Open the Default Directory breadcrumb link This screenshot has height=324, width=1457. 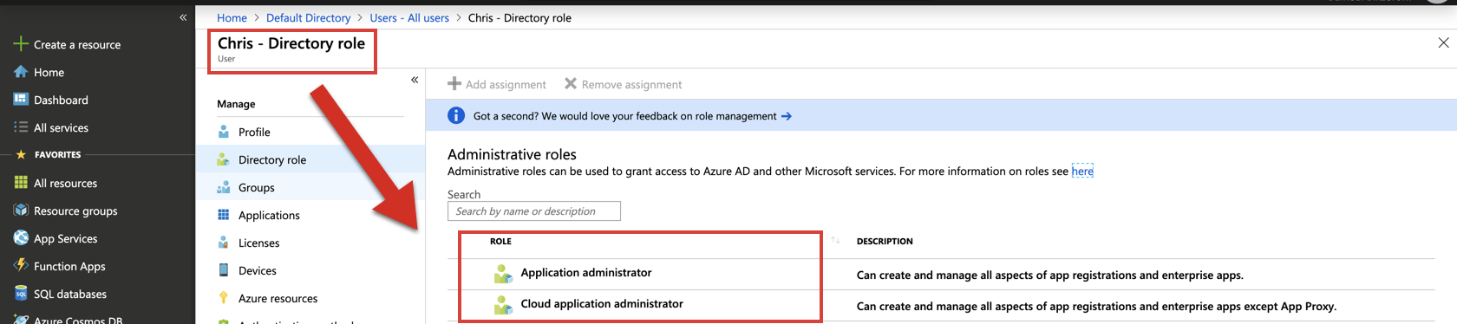(x=308, y=17)
